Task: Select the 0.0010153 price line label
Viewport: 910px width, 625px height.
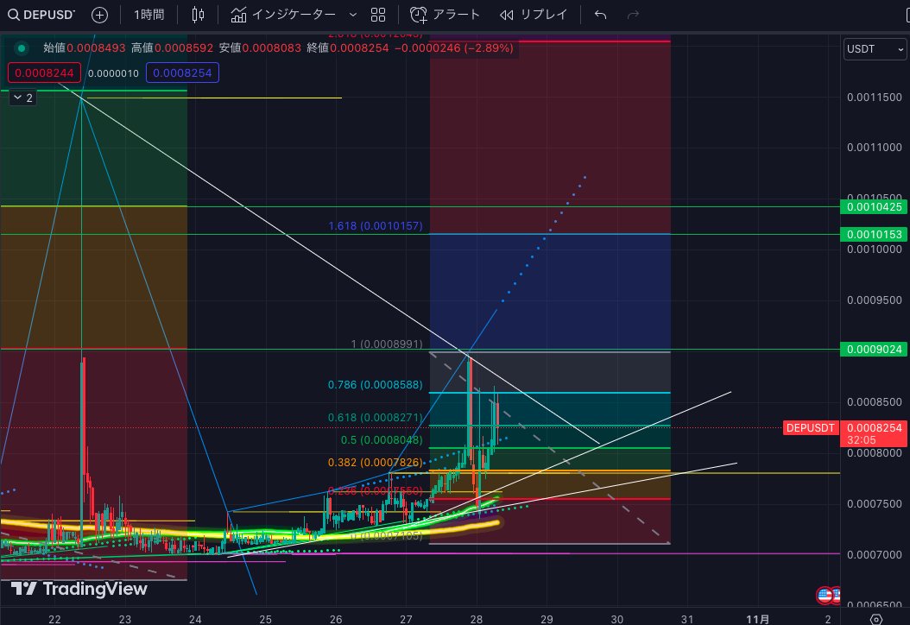Action: pyautogui.click(x=874, y=235)
